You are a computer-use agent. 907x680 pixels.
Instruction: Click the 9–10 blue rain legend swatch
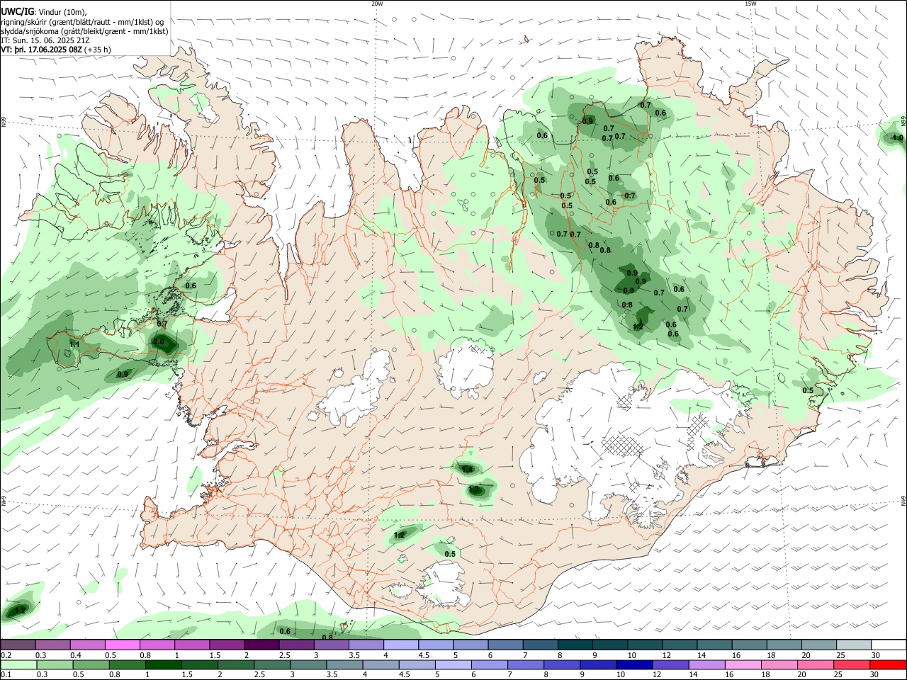click(x=597, y=664)
